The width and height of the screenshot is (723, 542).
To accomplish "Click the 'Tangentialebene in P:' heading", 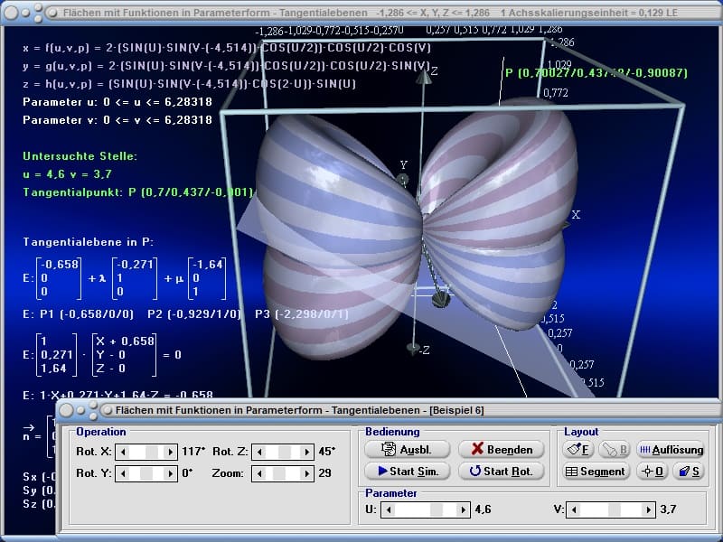I will pos(88,242).
